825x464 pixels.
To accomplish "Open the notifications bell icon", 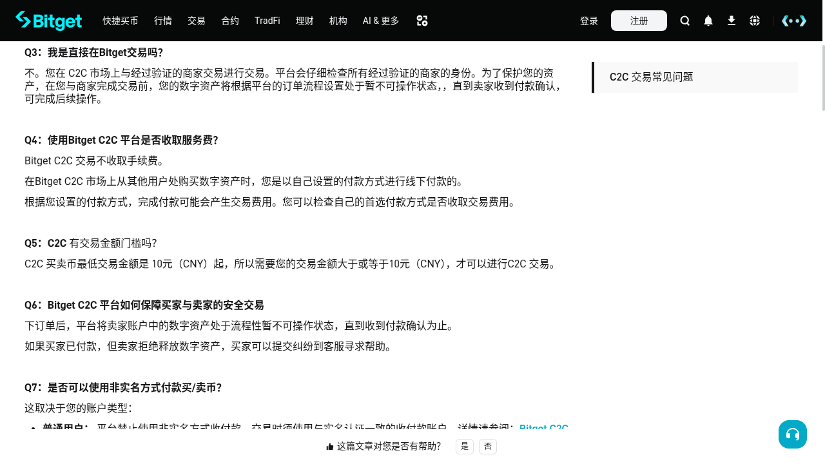I will click(x=708, y=21).
